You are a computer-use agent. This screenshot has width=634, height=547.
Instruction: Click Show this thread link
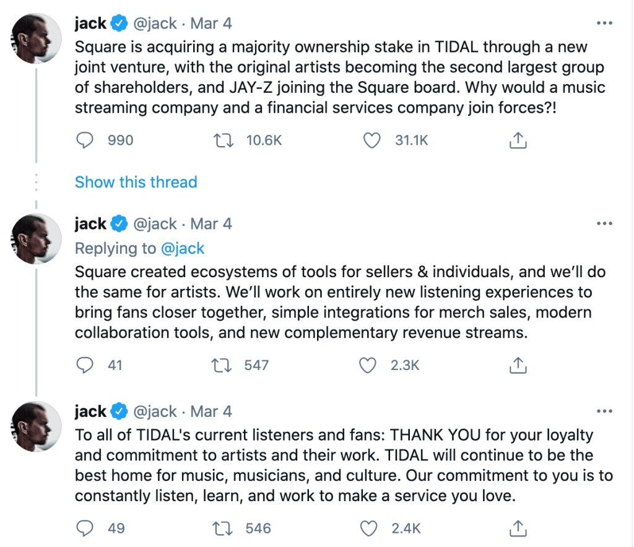136,182
